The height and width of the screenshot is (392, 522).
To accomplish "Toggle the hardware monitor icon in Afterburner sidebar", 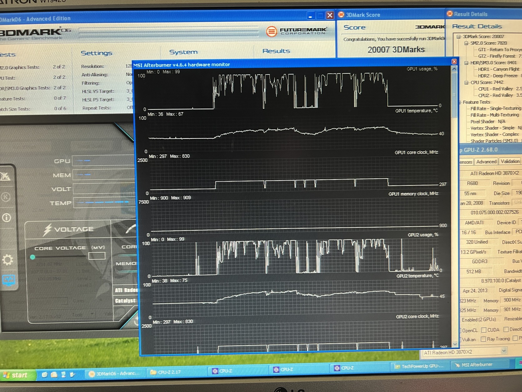I will coord(8,280).
